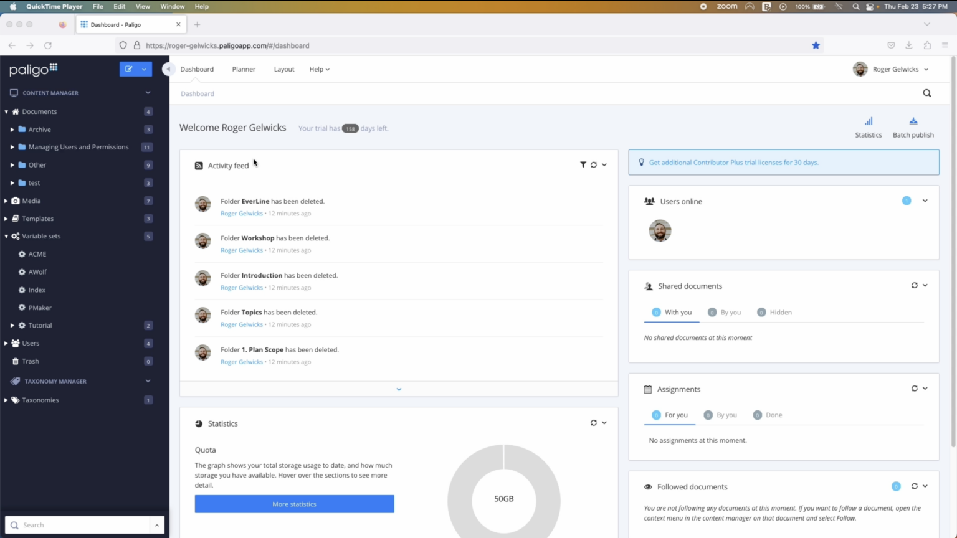Expand Managing Users and Permissions folder
Image resolution: width=957 pixels, height=538 pixels.
(12, 147)
